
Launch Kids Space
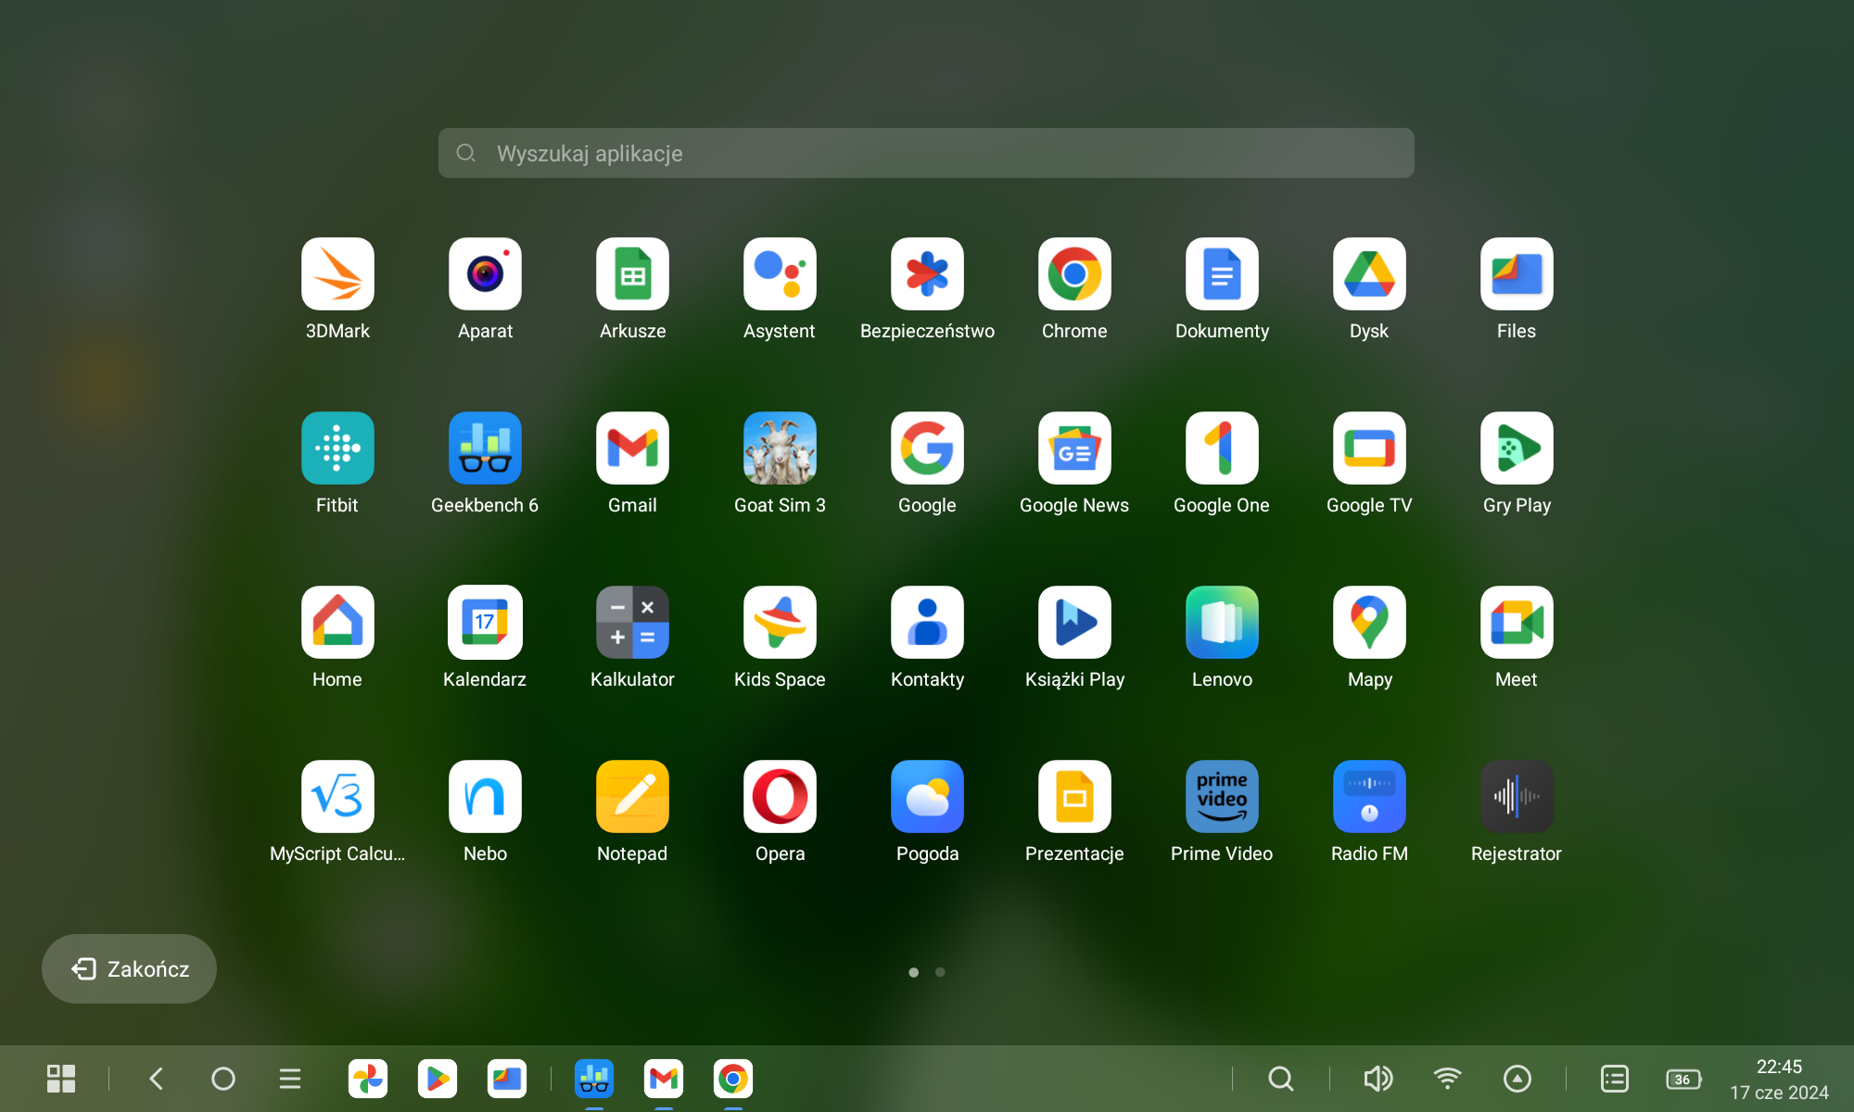click(x=780, y=623)
